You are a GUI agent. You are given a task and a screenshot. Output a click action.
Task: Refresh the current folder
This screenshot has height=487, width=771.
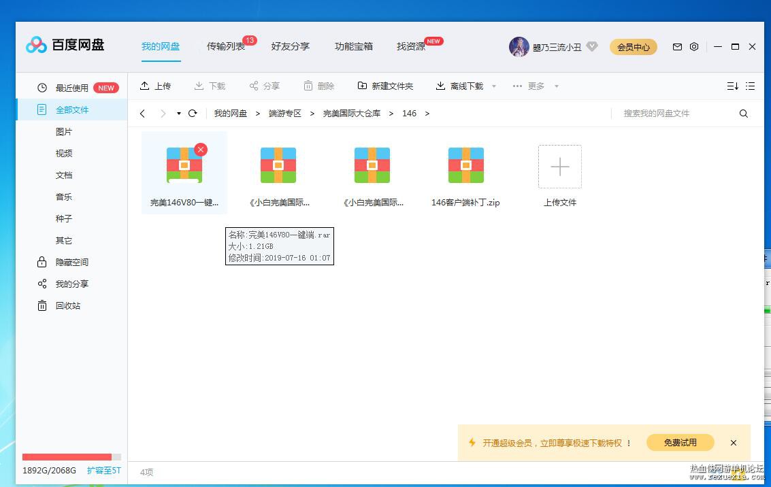pos(193,114)
